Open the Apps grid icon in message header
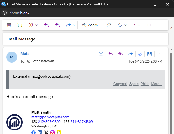 (x=149, y=54)
